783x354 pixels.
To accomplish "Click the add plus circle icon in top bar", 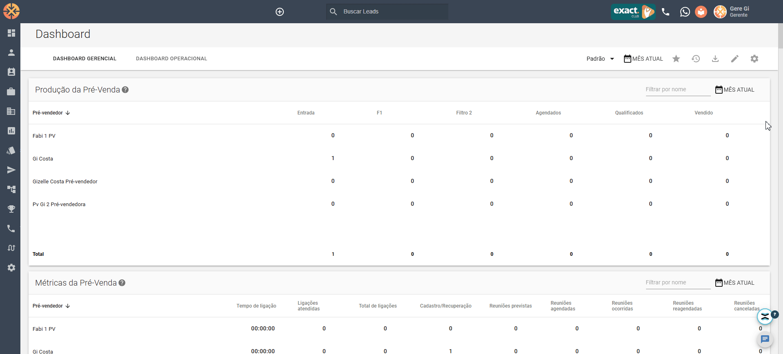I will coord(280,12).
